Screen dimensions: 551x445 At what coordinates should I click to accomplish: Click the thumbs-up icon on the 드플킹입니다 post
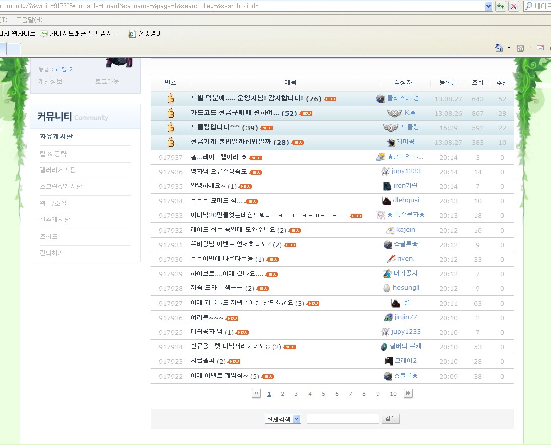point(170,128)
